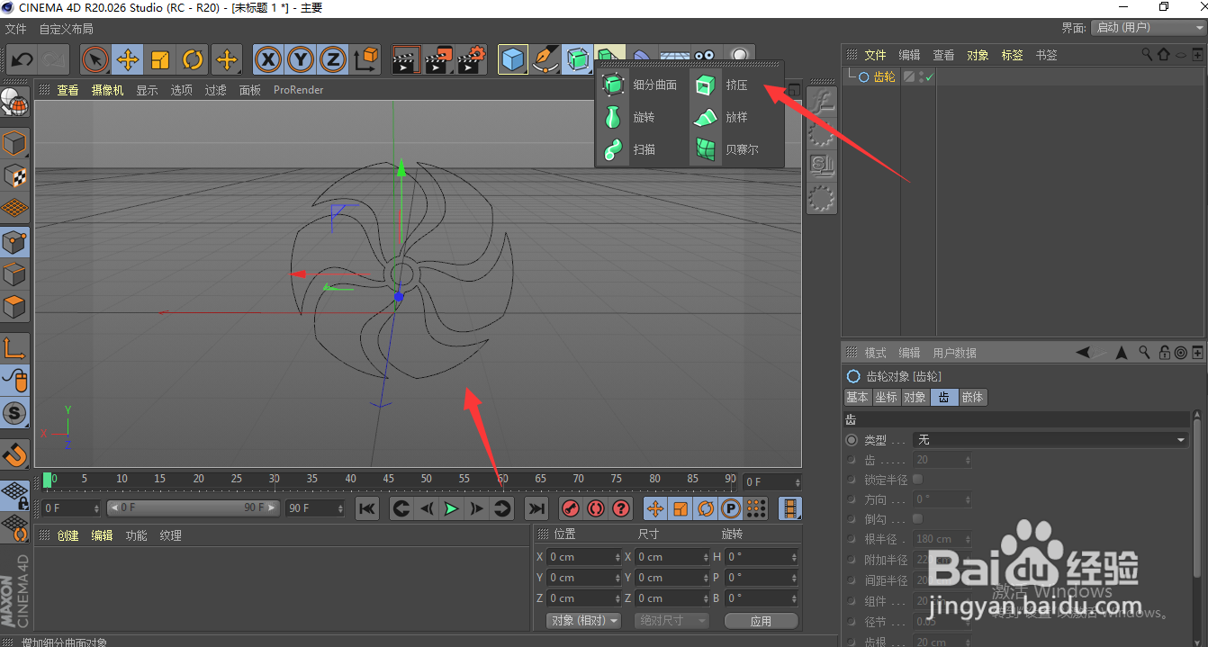The width and height of the screenshot is (1208, 647).
Task: Open keyframe selection question icon
Action: [621, 508]
